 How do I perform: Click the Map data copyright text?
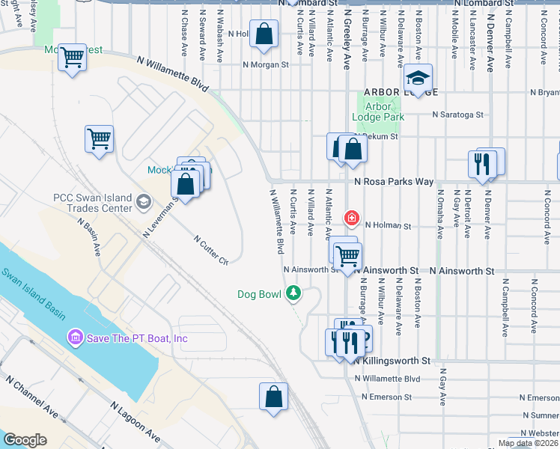(529, 443)
